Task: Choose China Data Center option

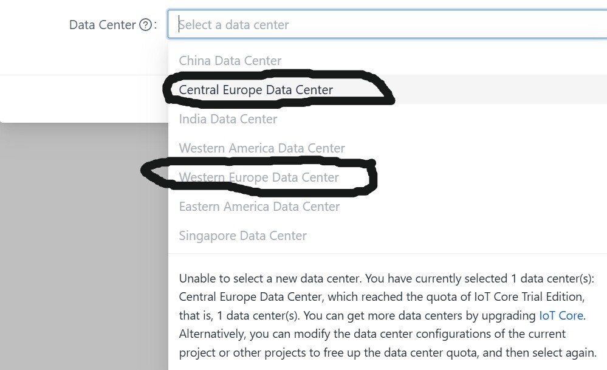Action: pos(230,61)
